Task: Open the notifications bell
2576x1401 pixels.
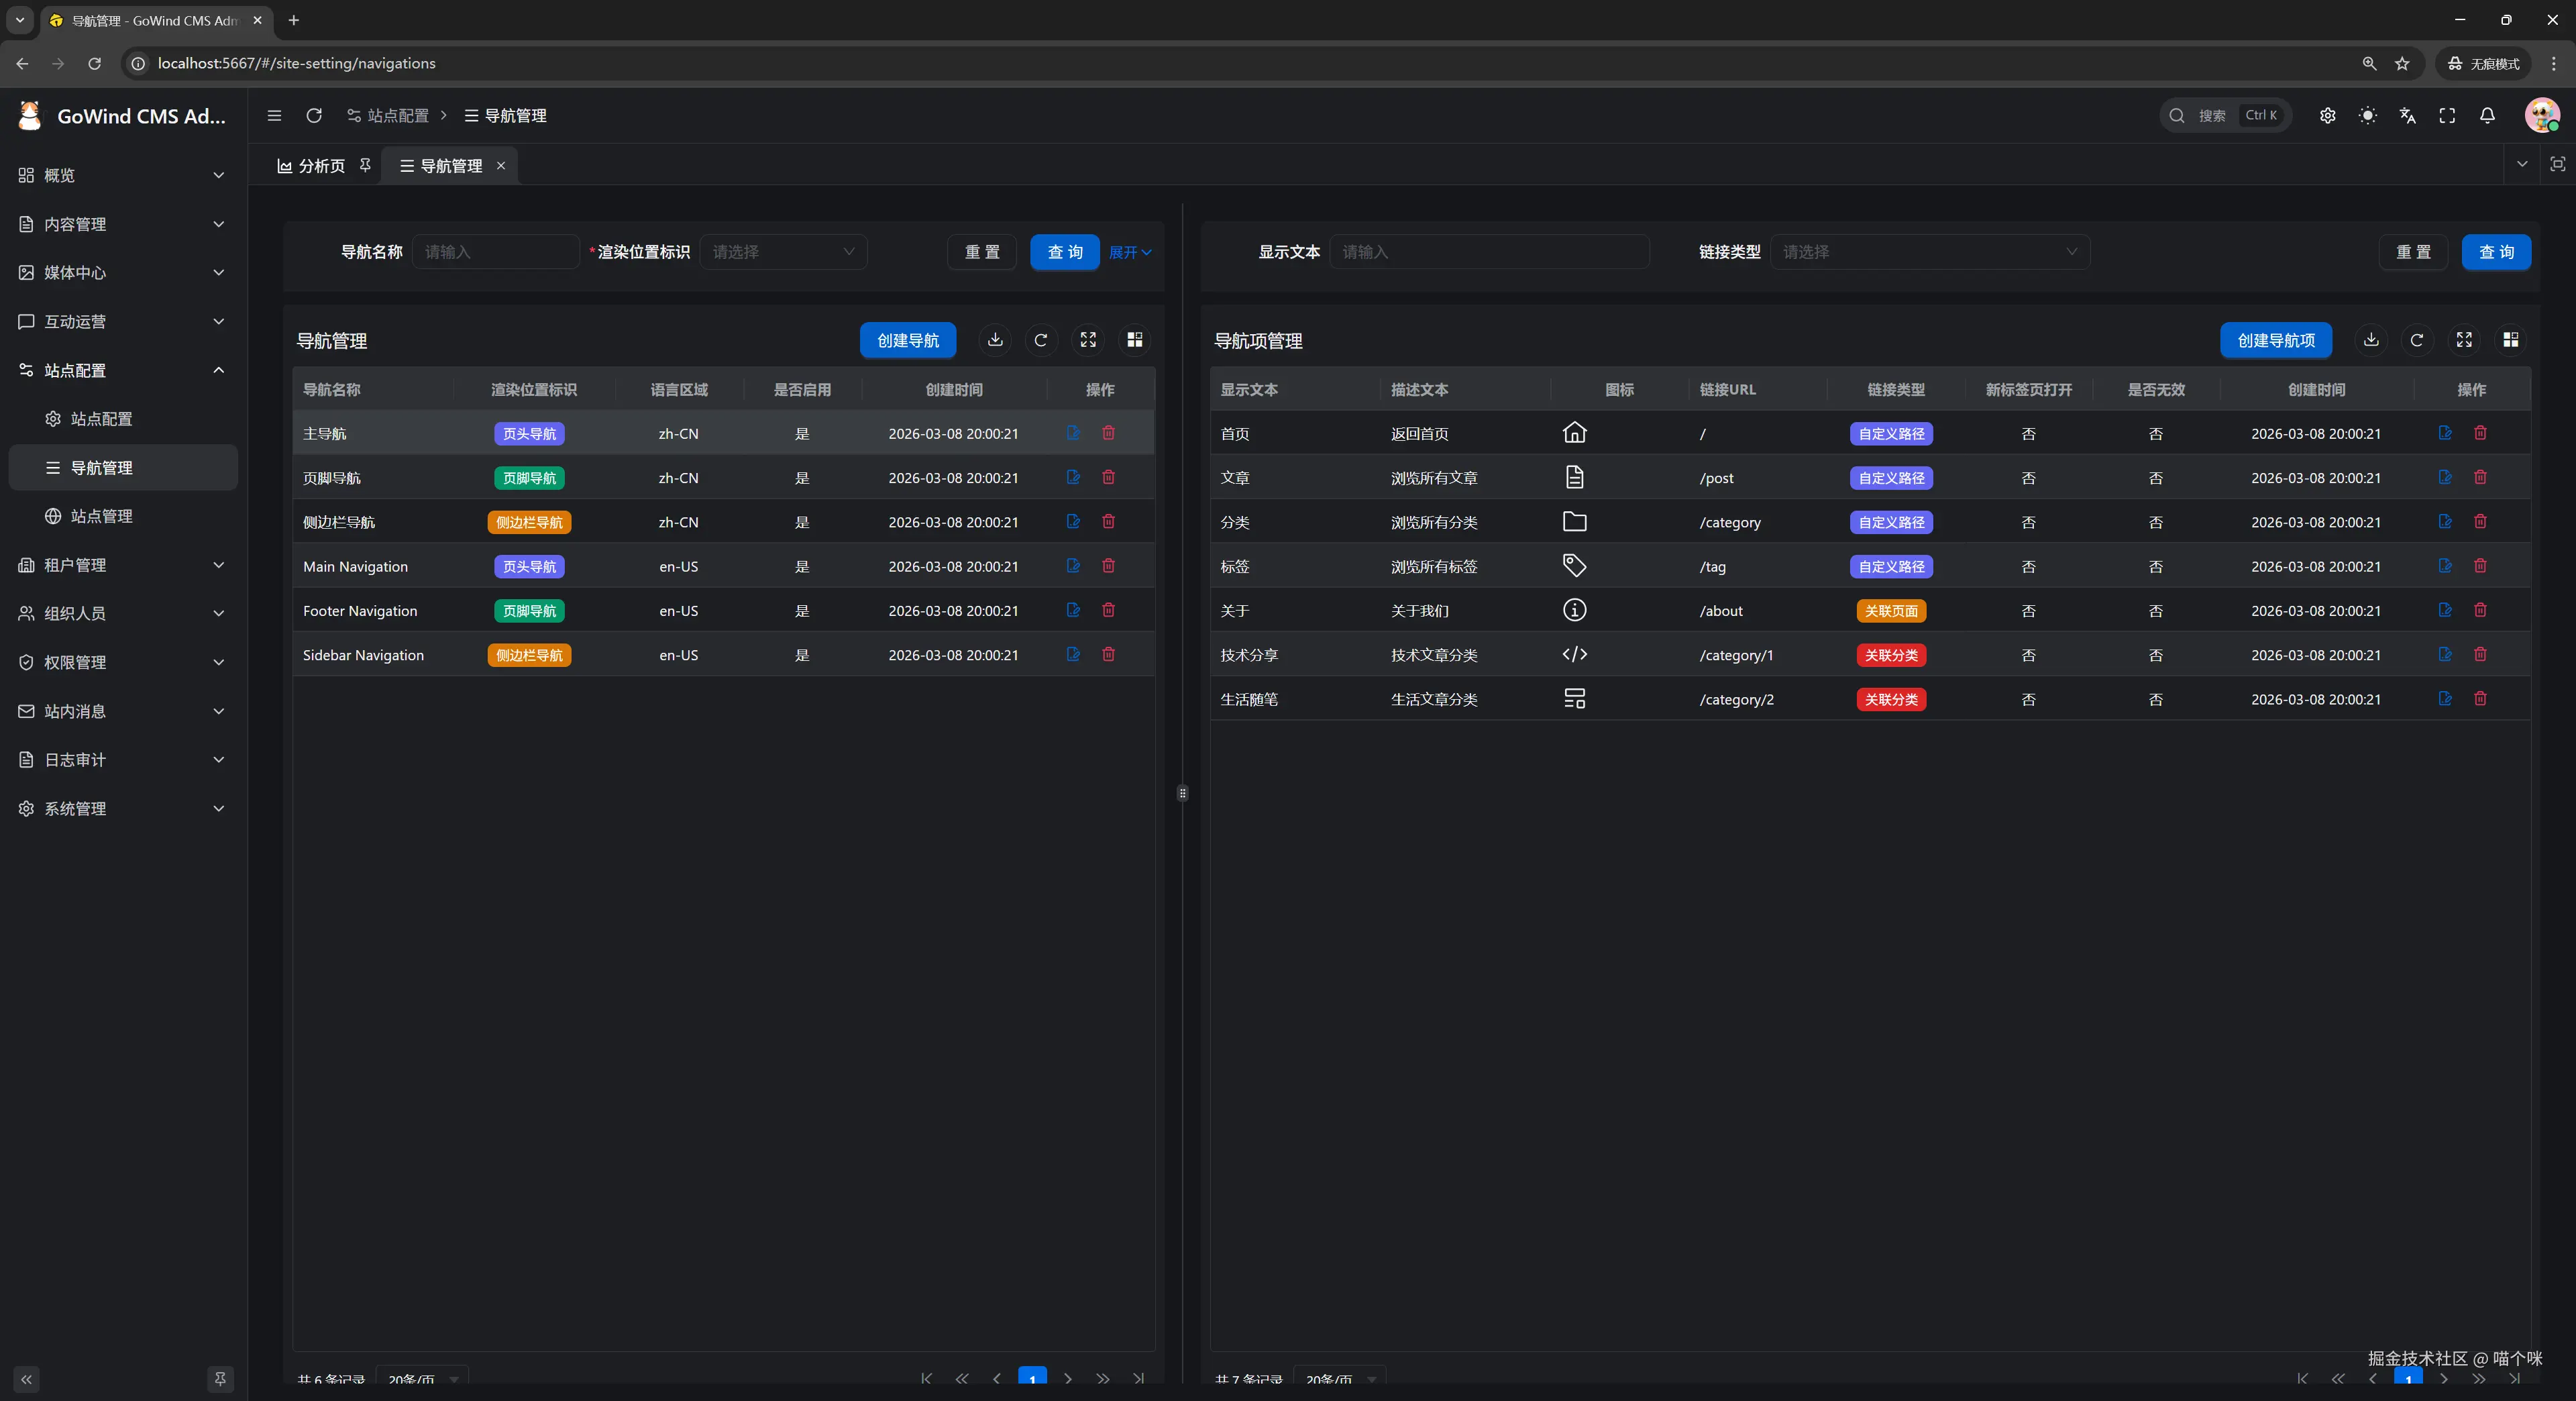Action: [2487, 116]
